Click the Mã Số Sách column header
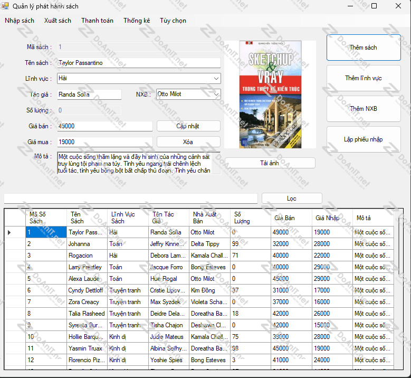Viewport: 411px width, 378px height. point(46,218)
